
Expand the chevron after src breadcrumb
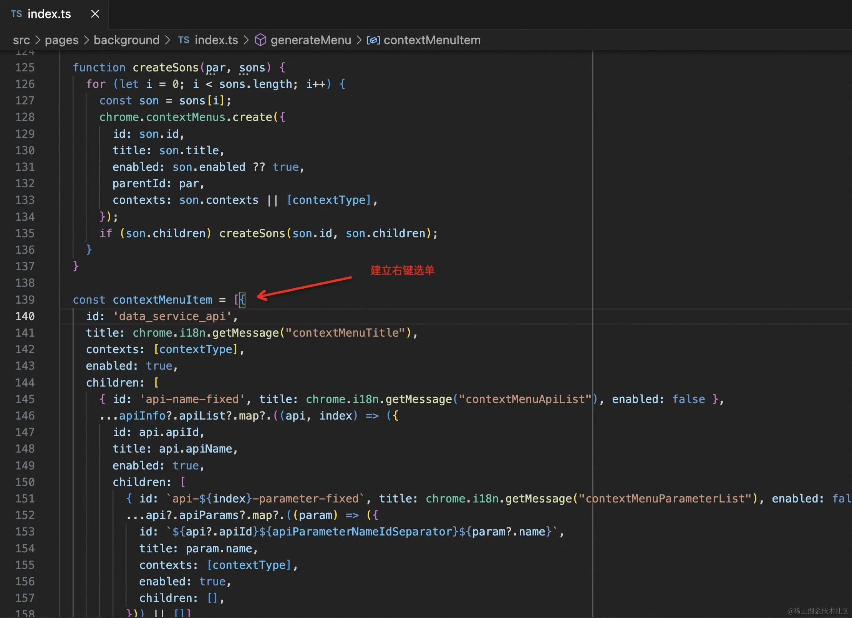[37, 40]
